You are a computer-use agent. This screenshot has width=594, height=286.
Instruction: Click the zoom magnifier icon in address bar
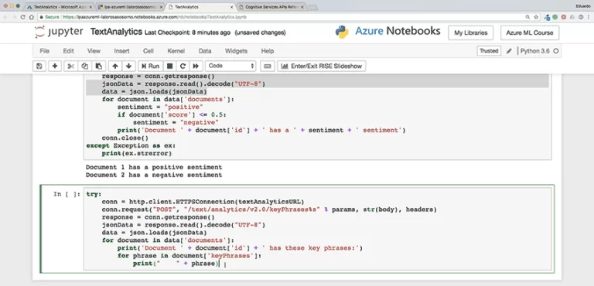(527, 17)
